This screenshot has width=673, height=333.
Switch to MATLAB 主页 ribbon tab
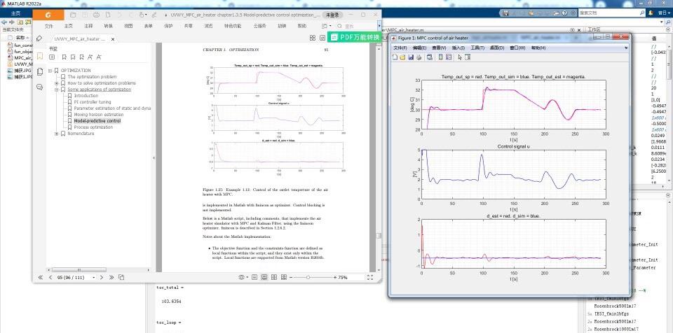pos(15,13)
